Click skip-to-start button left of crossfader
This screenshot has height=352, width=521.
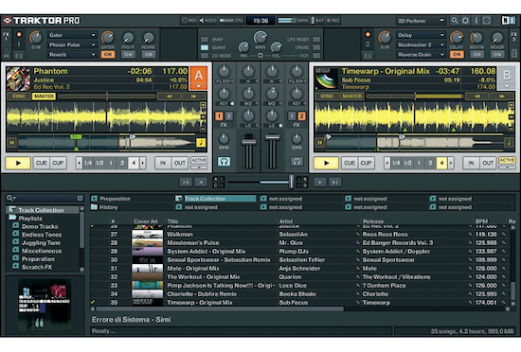[186, 182]
